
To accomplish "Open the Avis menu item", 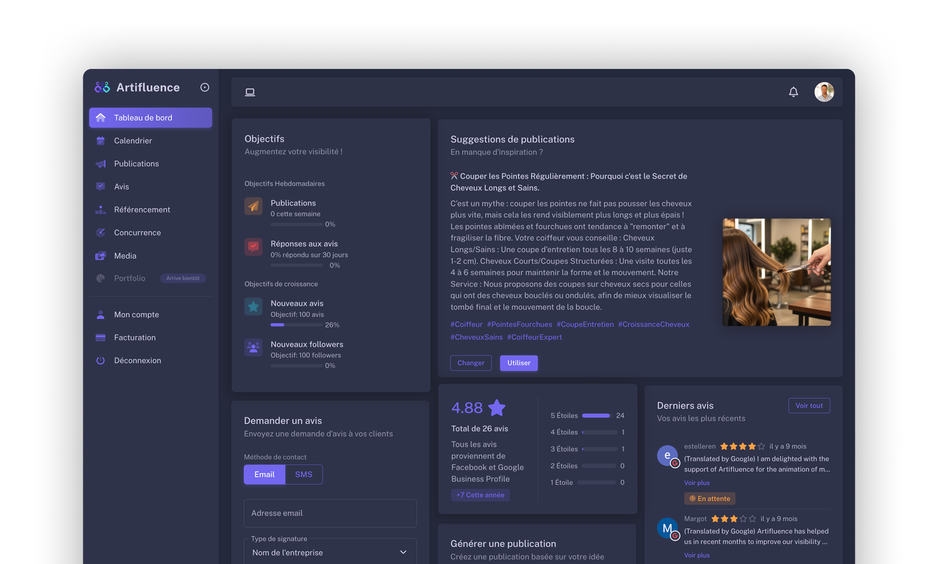I will [121, 186].
